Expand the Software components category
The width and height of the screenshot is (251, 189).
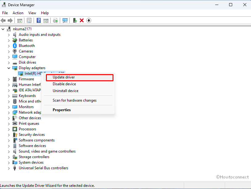[x=9, y=141]
